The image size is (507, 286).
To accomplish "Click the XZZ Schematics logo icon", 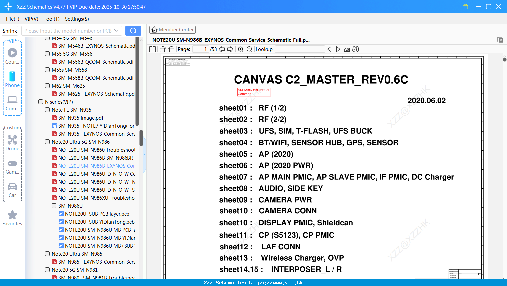I will point(8,7).
